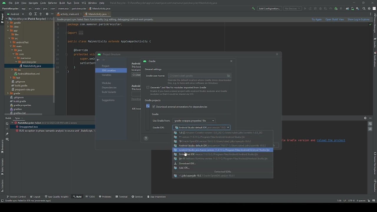Screen dimensions: 377x212
Task: Click the user account avatar icon
Action: [374, 9]
